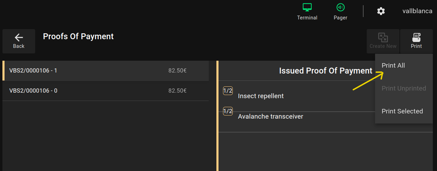Click the Pager speaker icon
This screenshot has height=171, width=437.
340,7
